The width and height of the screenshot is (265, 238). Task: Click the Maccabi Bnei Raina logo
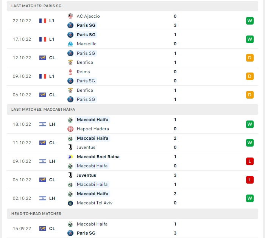click(70, 157)
